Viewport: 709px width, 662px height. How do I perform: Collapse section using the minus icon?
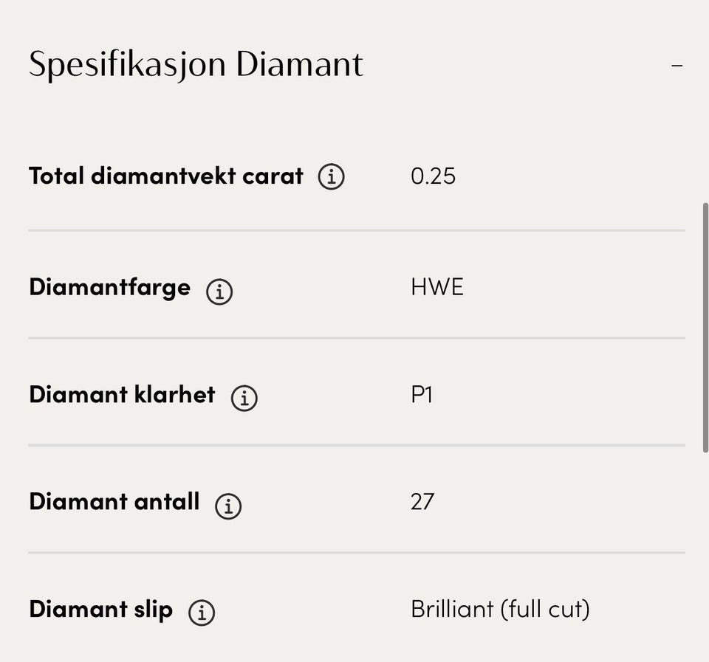[677, 66]
